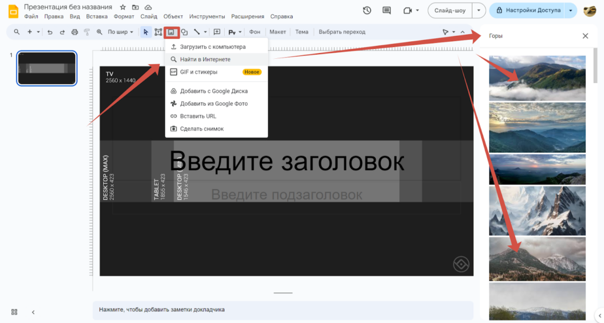Screen dimensions: 604x323
Task: Click the Макет toolbar button
Action: [x=277, y=32]
